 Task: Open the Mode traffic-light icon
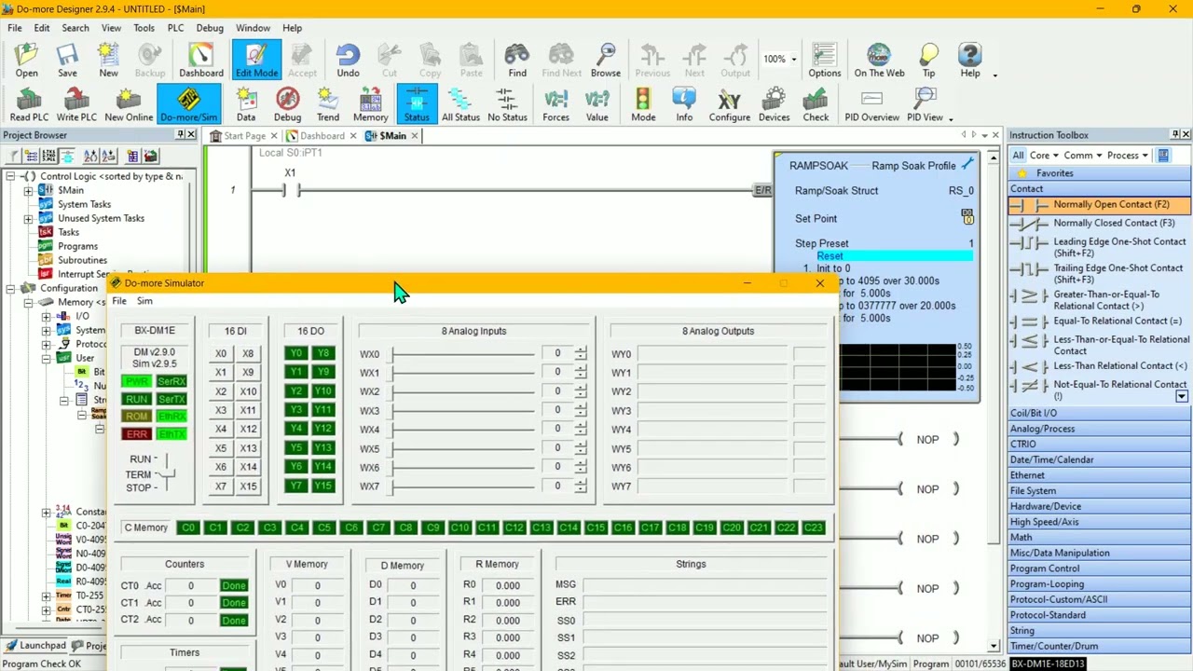[643, 104]
